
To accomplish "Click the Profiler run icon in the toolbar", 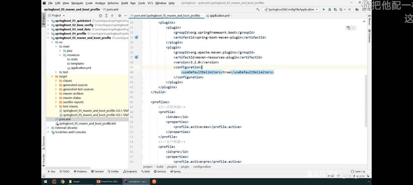I will (x=341, y=9).
